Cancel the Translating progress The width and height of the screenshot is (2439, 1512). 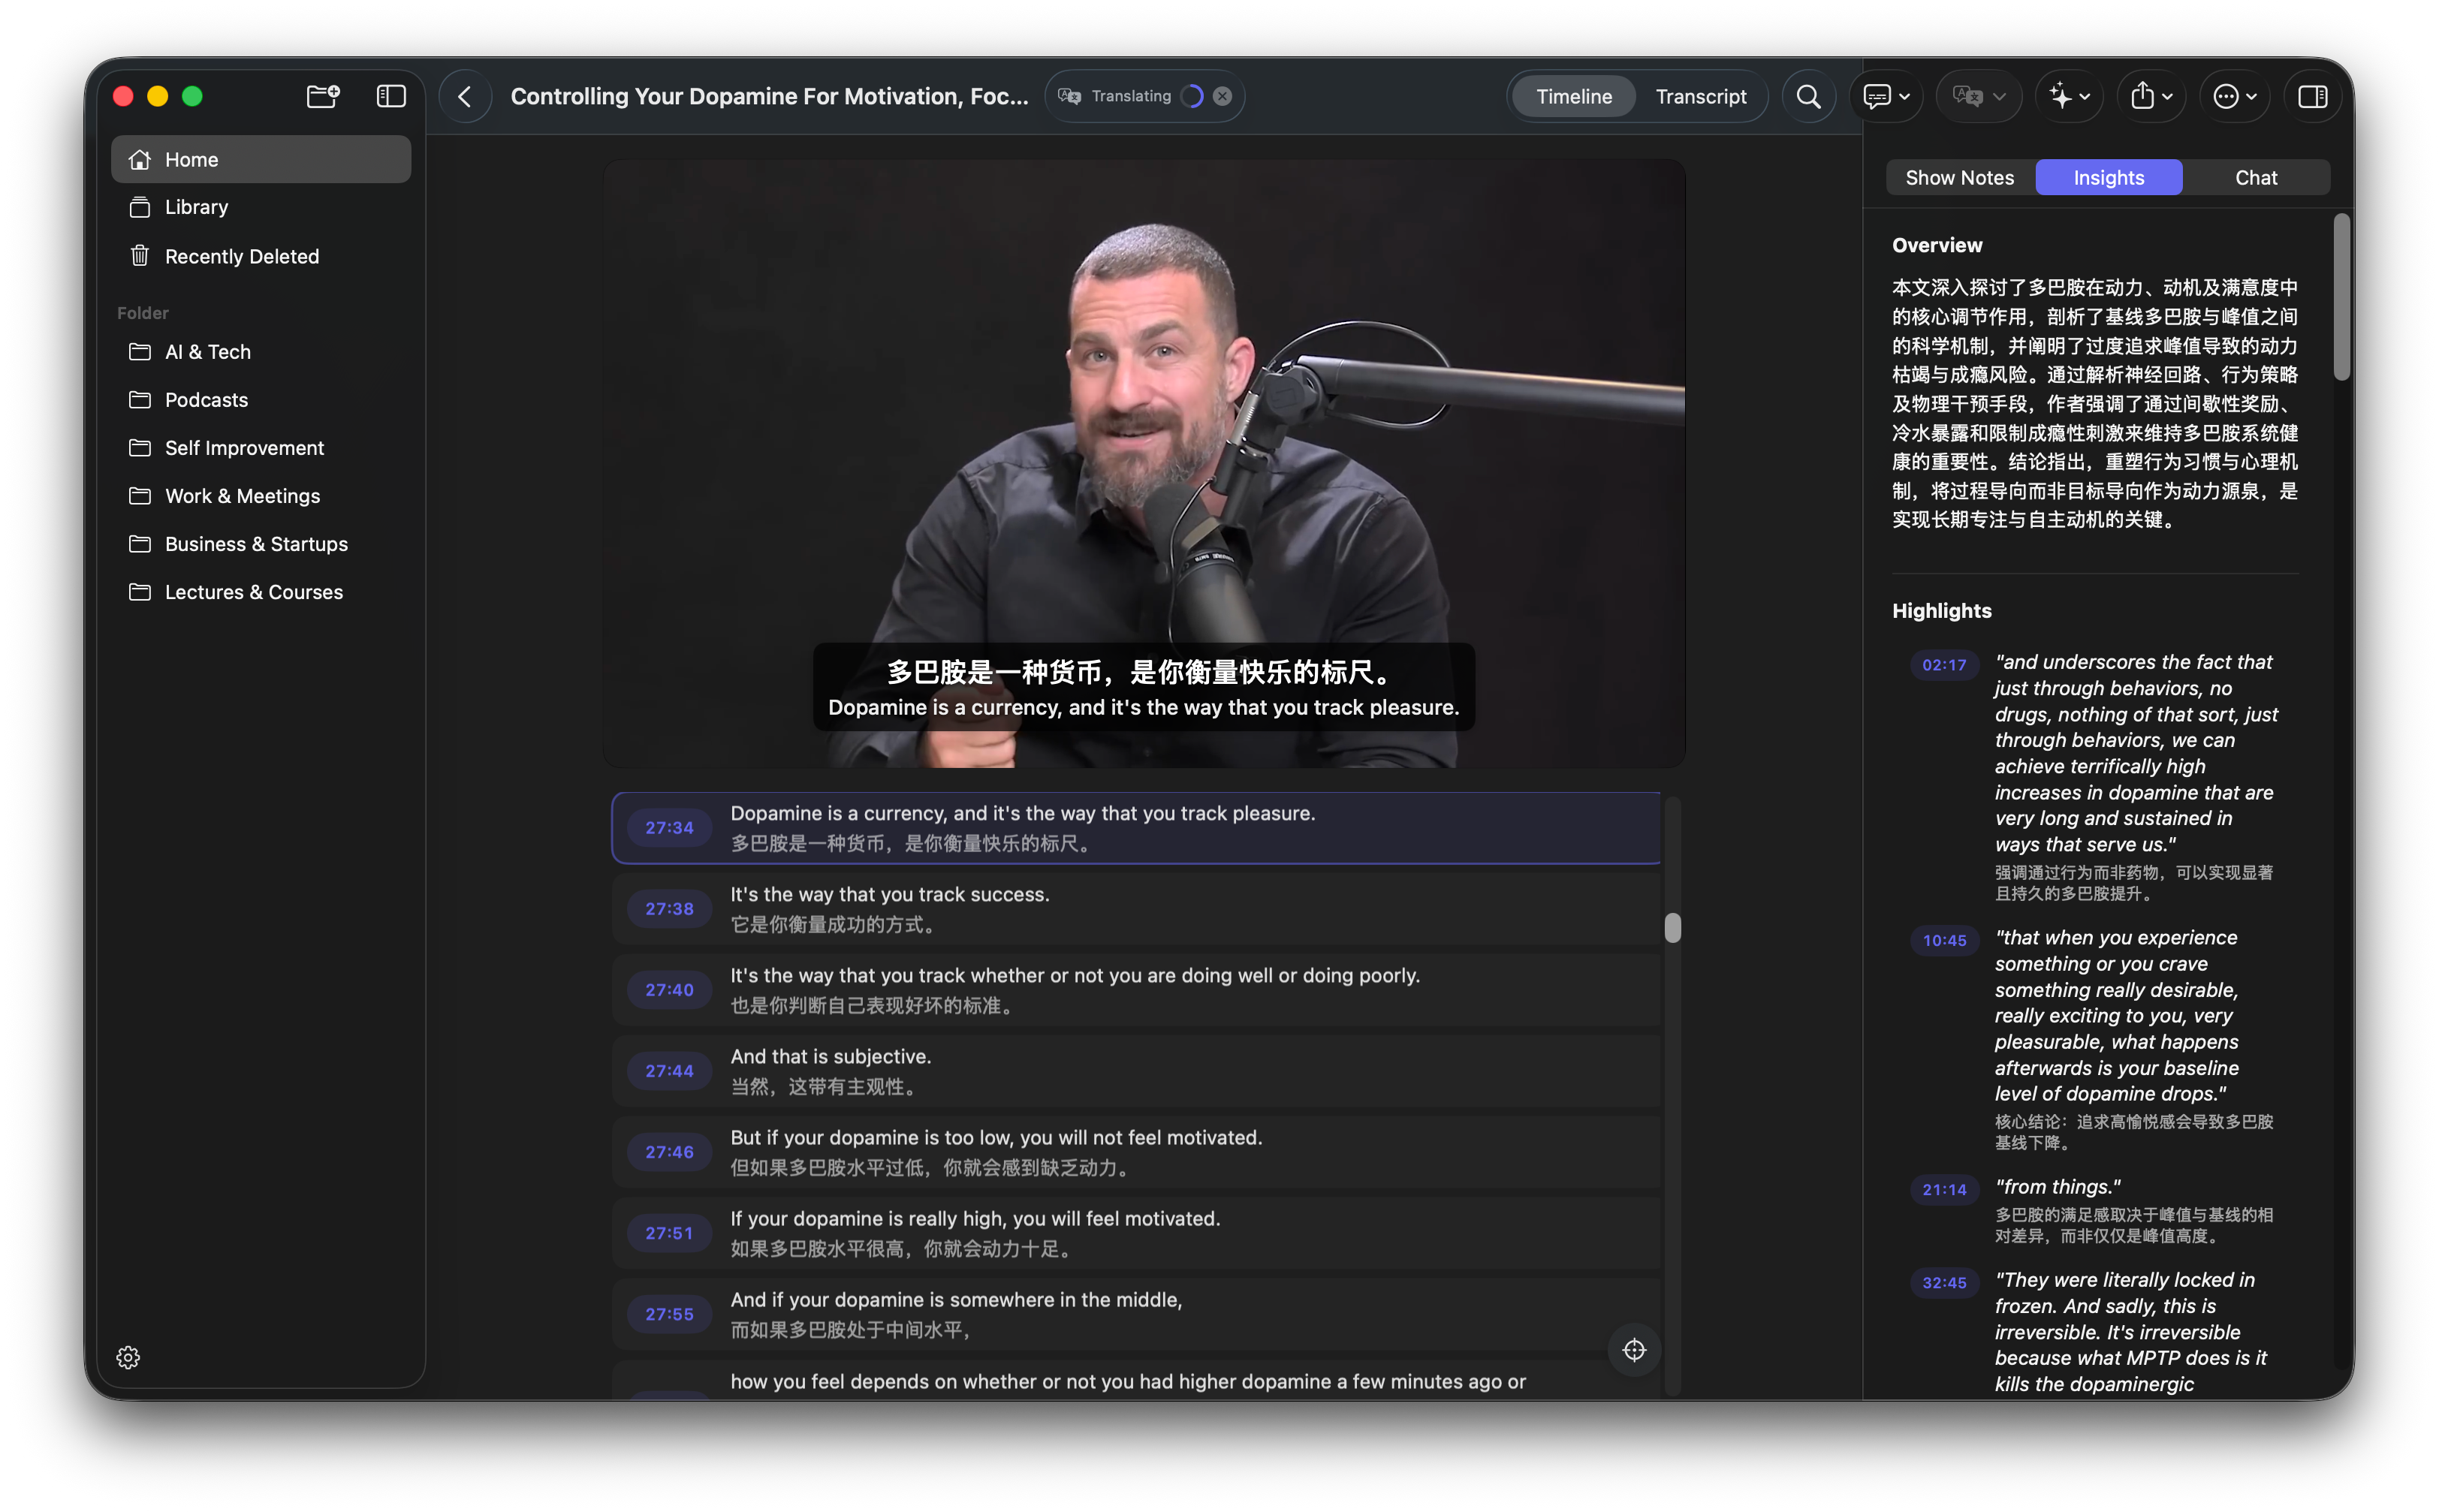[1222, 95]
